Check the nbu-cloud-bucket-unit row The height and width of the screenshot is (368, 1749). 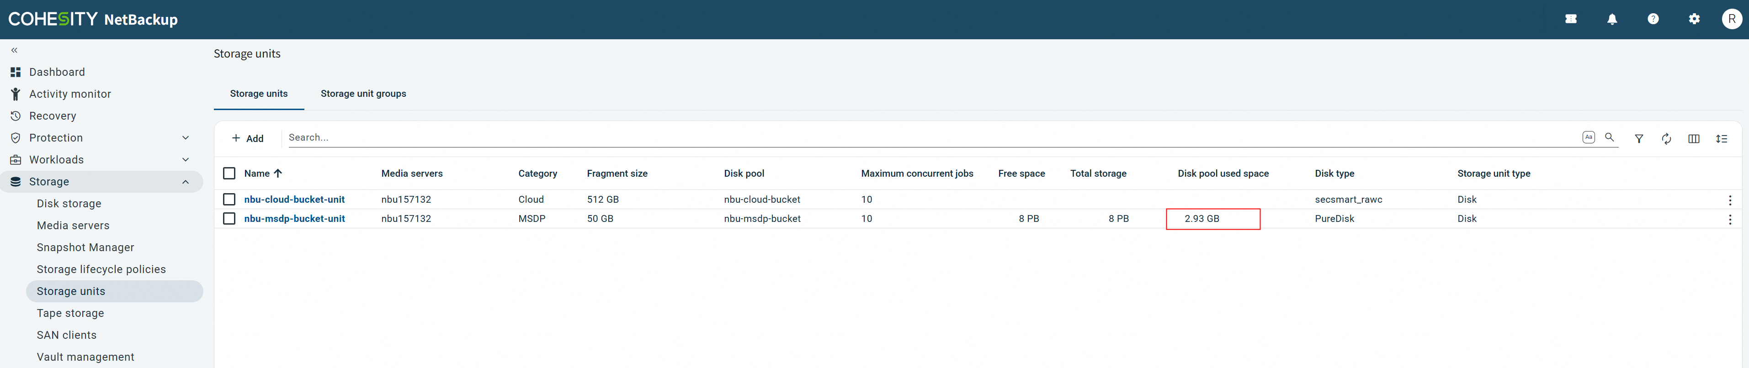point(229,199)
